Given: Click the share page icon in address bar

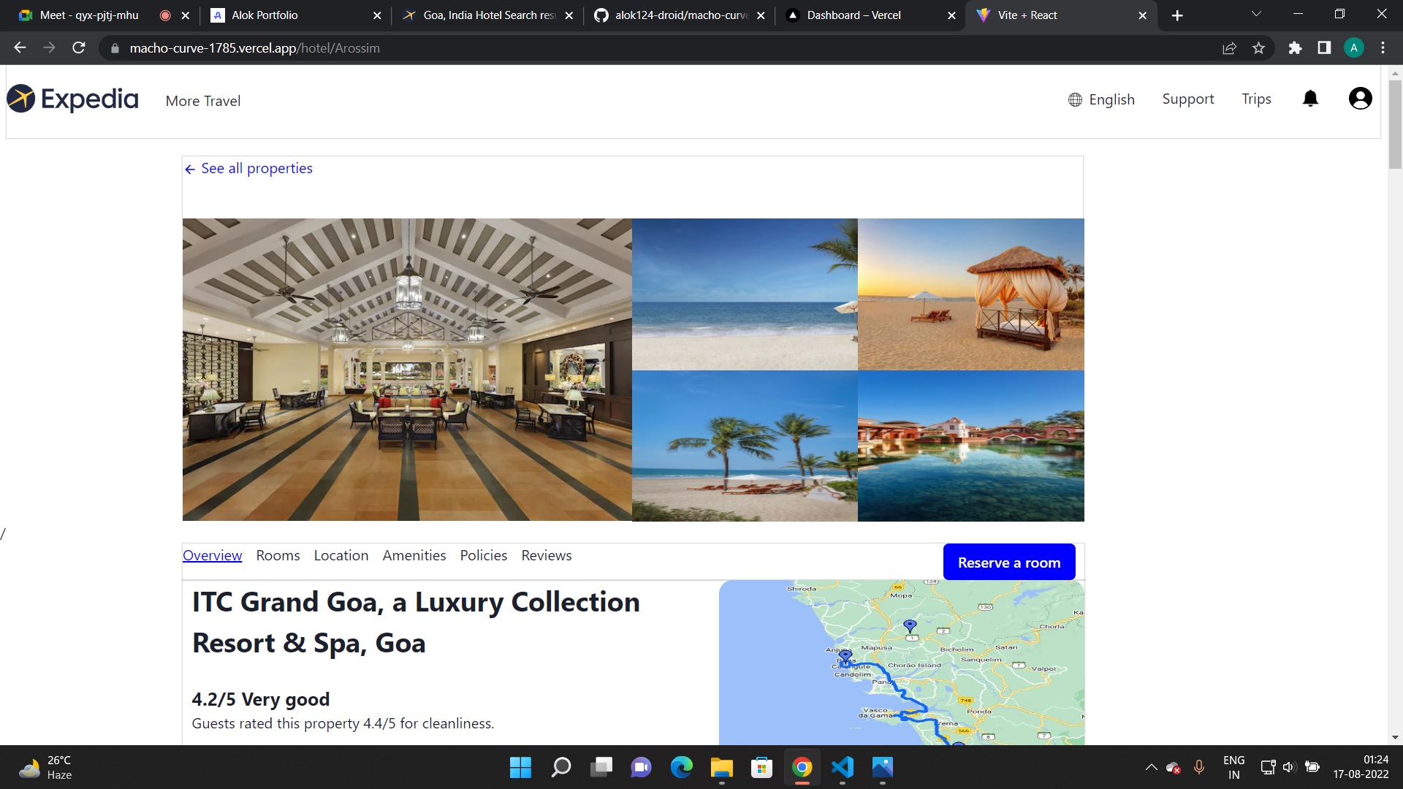Looking at the screenshot, I should 1229,48.
